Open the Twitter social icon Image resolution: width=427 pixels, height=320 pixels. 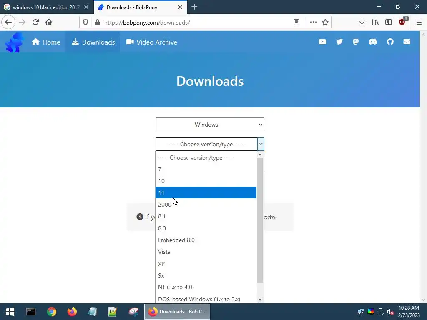tap(339, 42)
